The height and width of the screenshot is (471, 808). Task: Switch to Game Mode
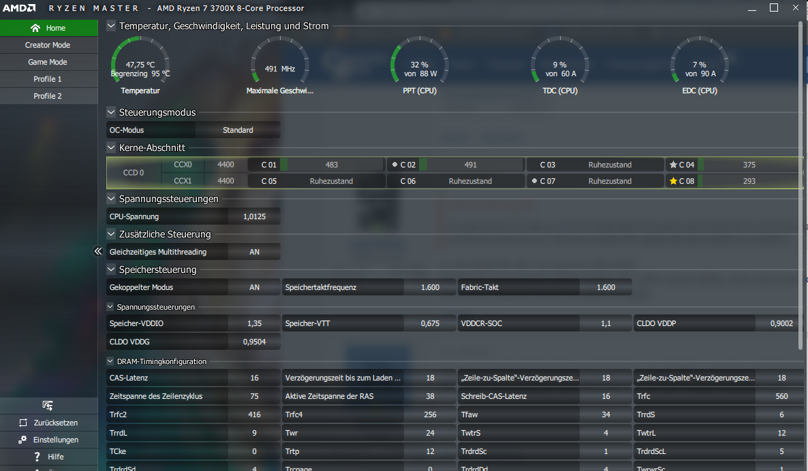(x=49, y=62)
